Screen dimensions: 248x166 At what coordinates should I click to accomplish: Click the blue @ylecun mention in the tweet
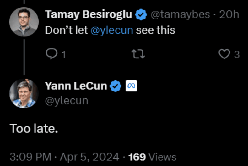pos(112,30)
